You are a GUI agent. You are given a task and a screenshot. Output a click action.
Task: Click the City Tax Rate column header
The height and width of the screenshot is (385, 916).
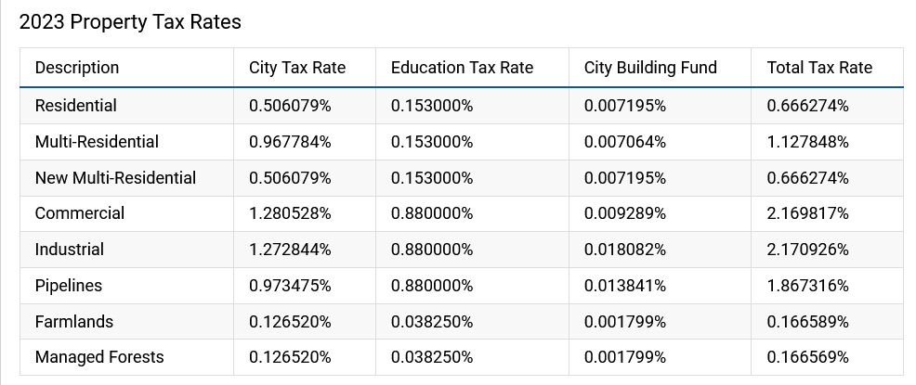pyautogui.click(x=297, y=68)
